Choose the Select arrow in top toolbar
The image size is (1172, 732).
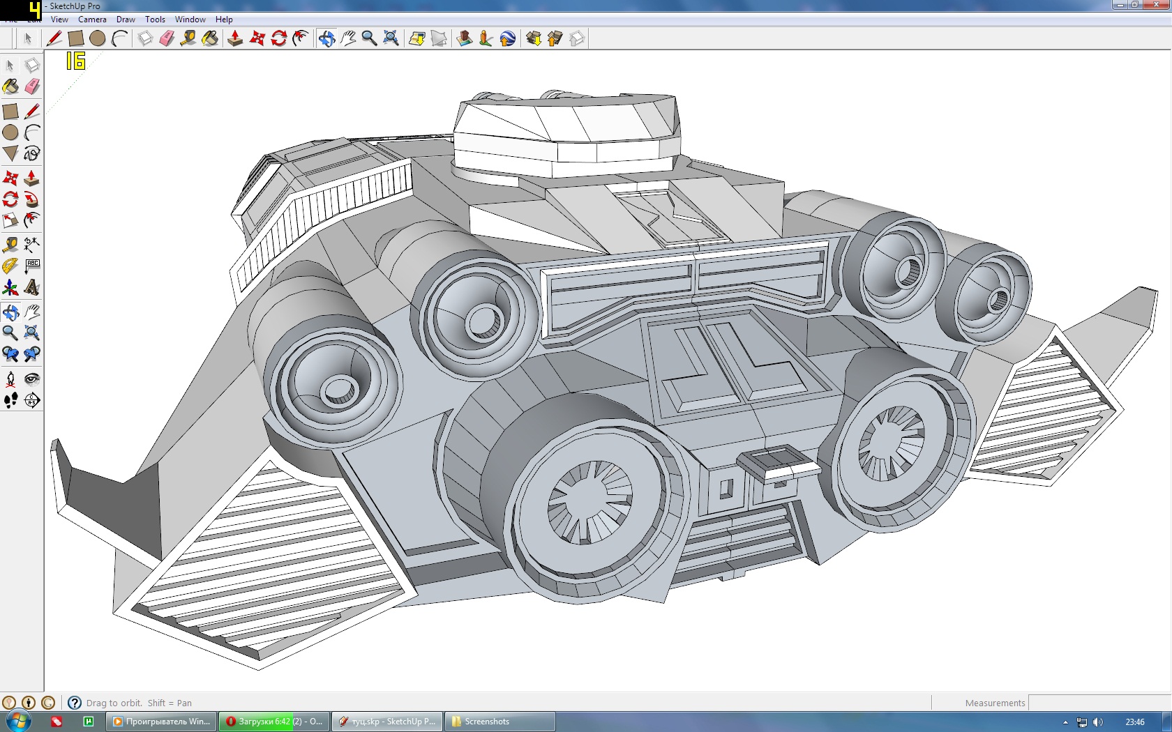tap(28, 38)
